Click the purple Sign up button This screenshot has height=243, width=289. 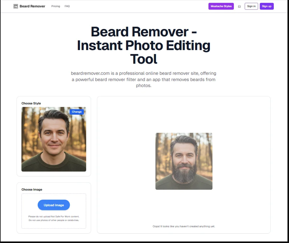click(266, 6)
